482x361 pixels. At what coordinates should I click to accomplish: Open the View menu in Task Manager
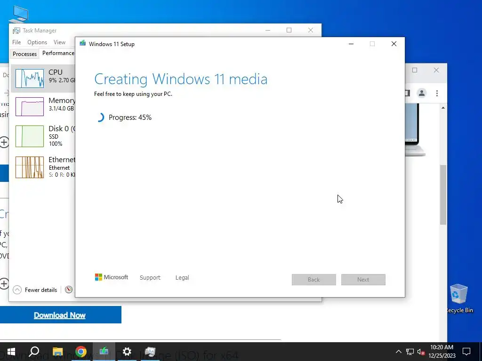pos(59,42)
